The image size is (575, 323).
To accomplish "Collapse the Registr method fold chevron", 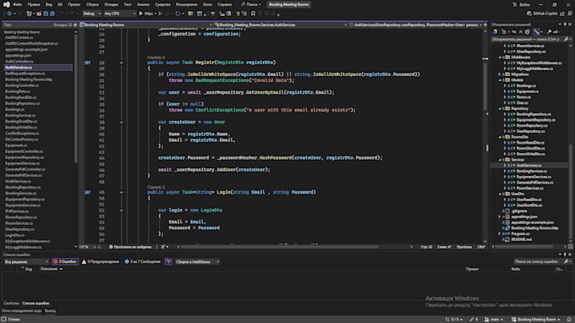I will click(122, 63).
